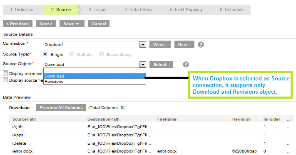
Task: Click Preview All Columns button
Action: pos(61,108)
